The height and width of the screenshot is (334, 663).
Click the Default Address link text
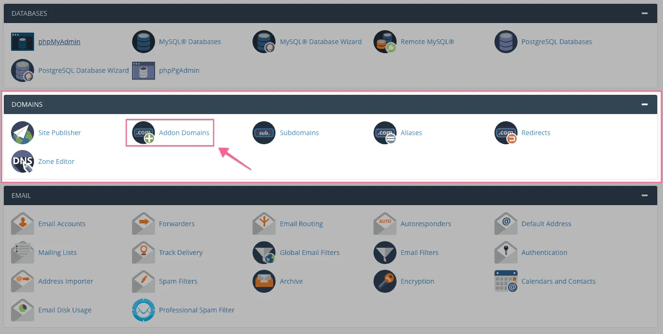point(547,224)
